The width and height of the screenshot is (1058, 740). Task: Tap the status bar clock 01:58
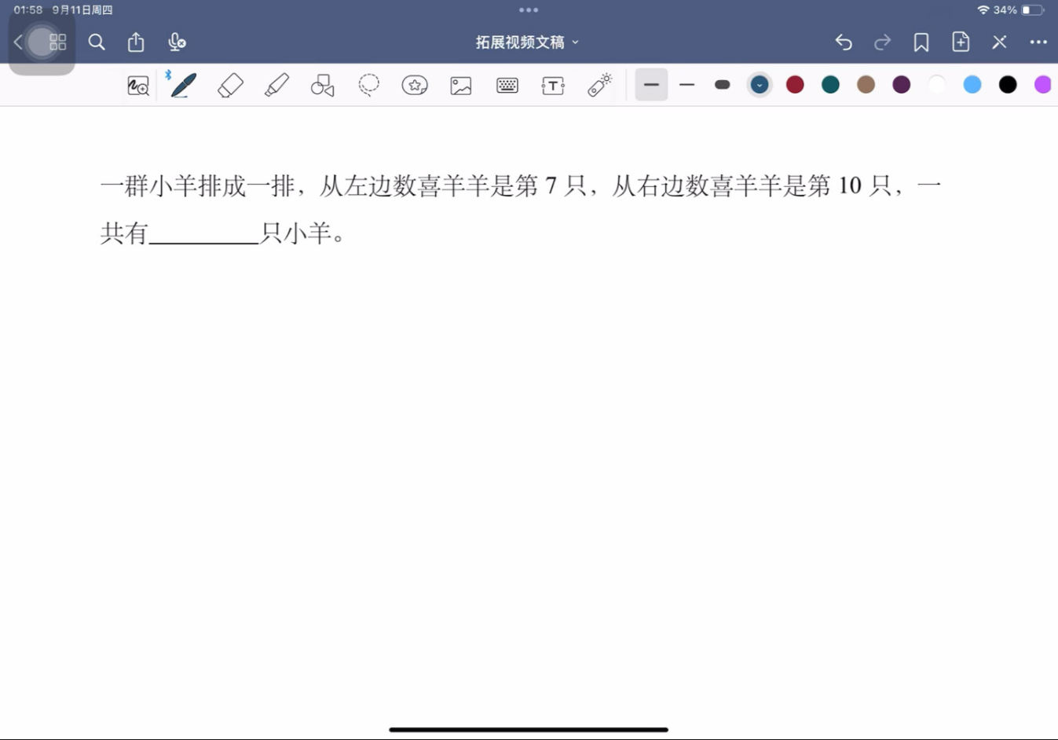[x=28, y=10]
